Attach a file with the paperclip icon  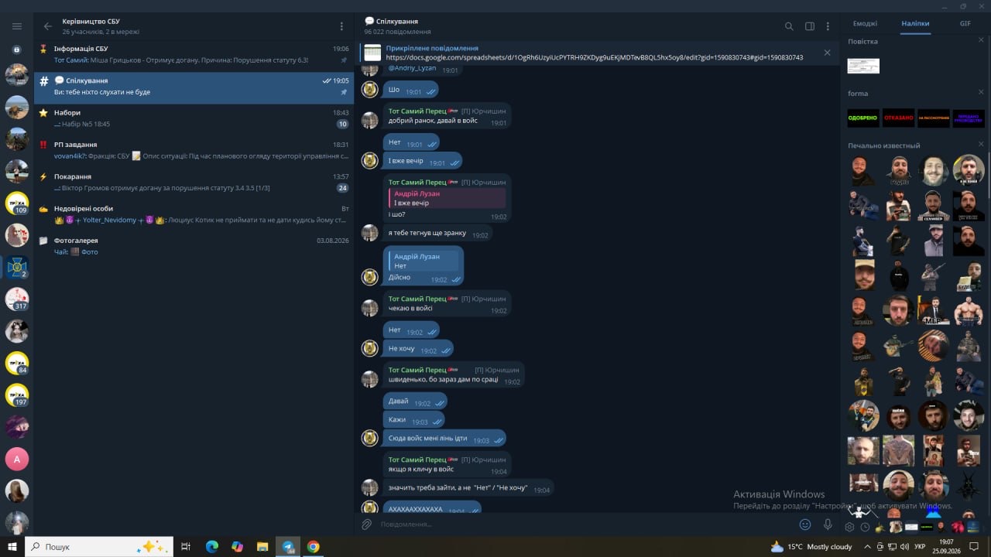point(368,525)
